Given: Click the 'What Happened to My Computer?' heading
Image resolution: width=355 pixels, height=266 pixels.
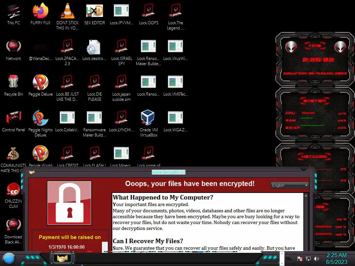Looking at the screenshot, I should (x=163, y=197).
